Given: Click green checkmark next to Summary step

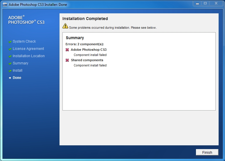Looking at the screenshot, I should (10, 64).
